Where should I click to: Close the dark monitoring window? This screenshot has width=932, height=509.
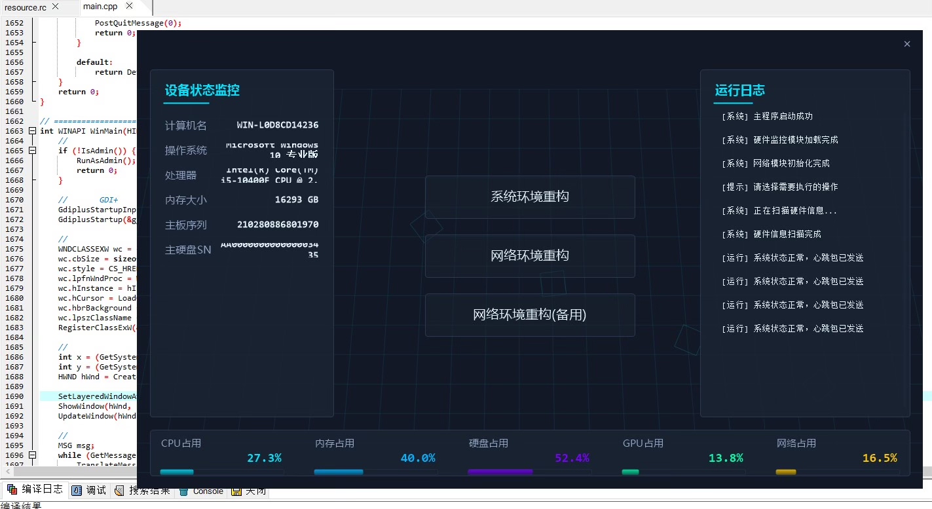(907, 44)
